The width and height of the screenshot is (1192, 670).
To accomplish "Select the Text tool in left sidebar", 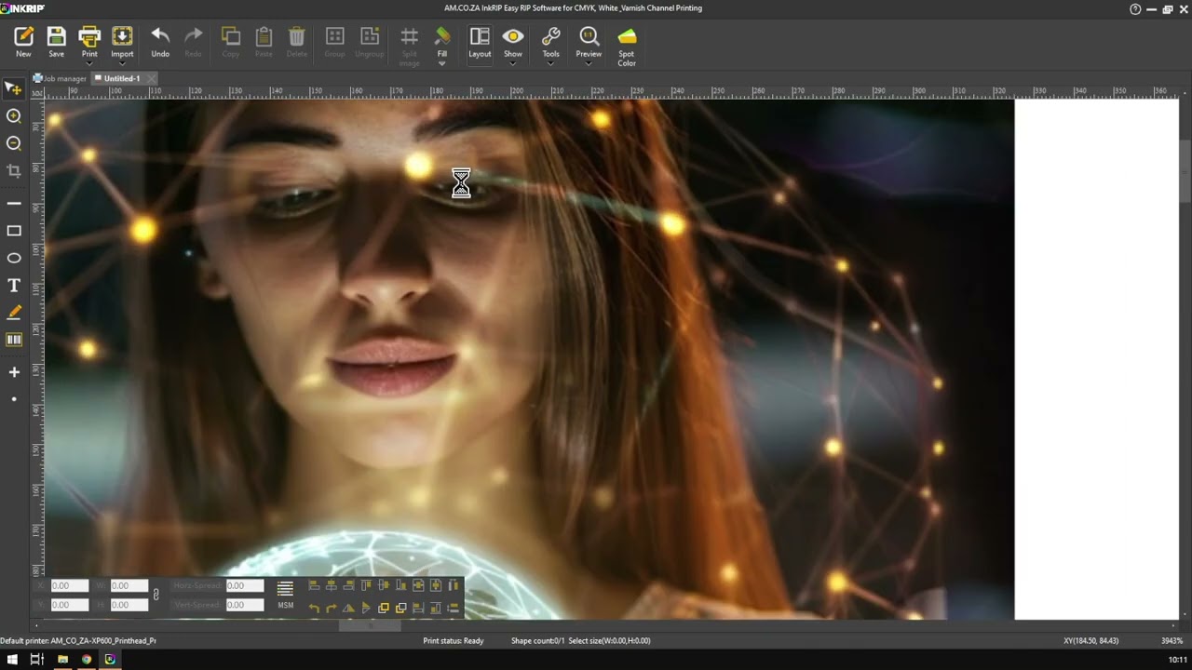I will coord(14,286).
